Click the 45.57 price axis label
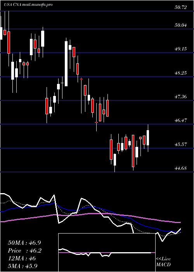Viewport: 194px width, 272px height. [x=181, y=144]
